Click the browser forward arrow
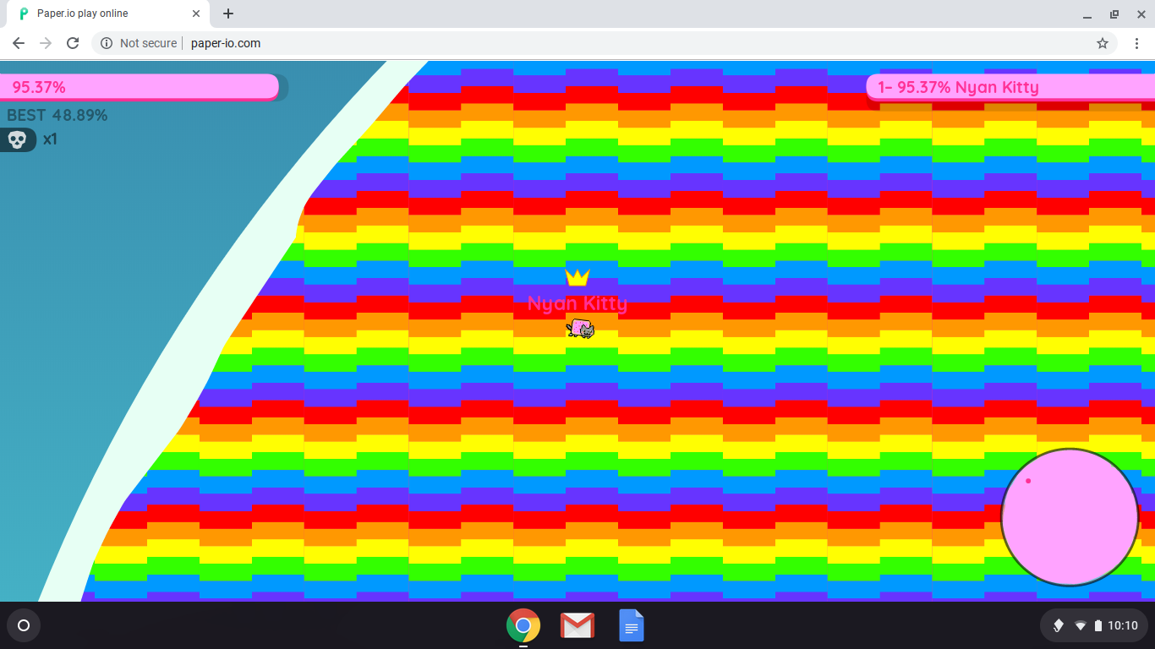Screen dimensions: 1155x649 46,43
